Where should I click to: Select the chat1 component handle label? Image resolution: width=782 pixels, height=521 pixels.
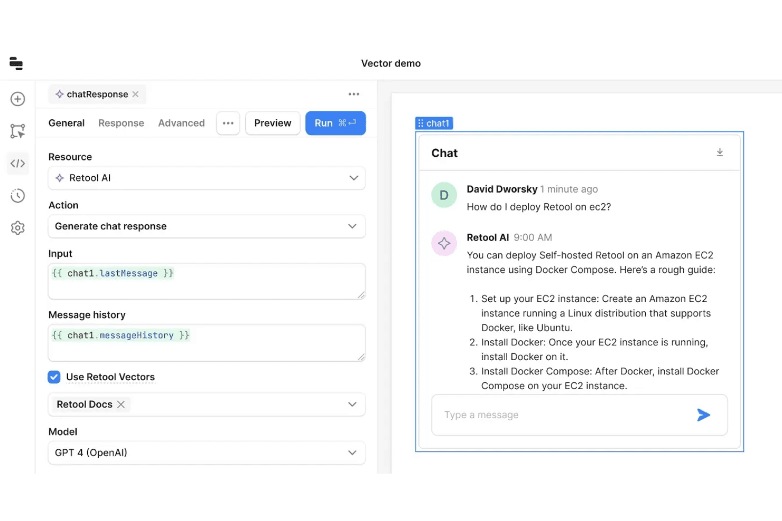[434, 123]
